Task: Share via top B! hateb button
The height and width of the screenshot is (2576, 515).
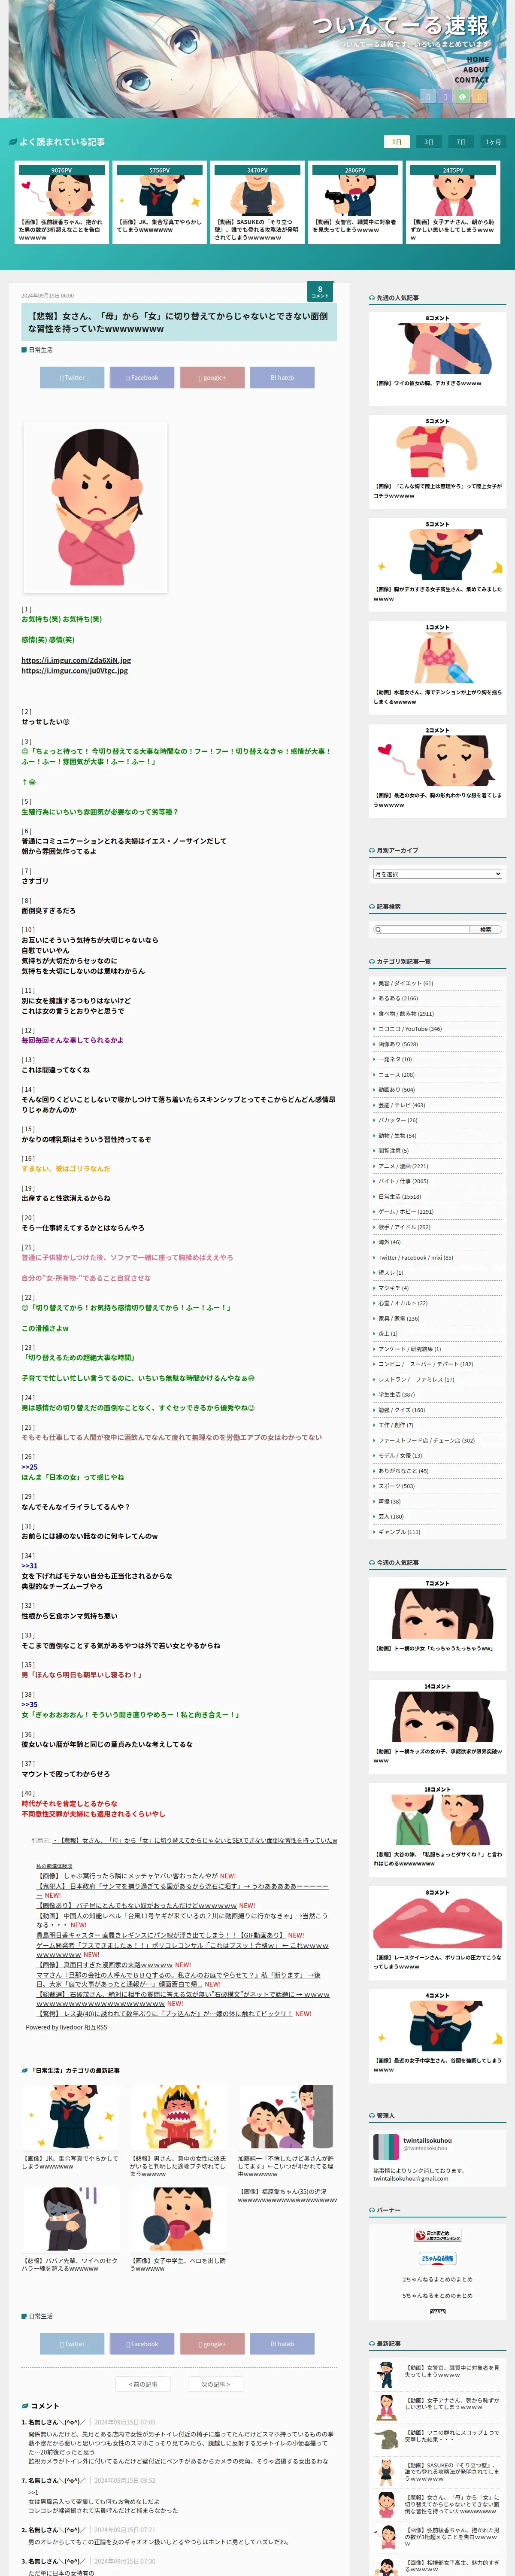Action: (x=282, y=377)
